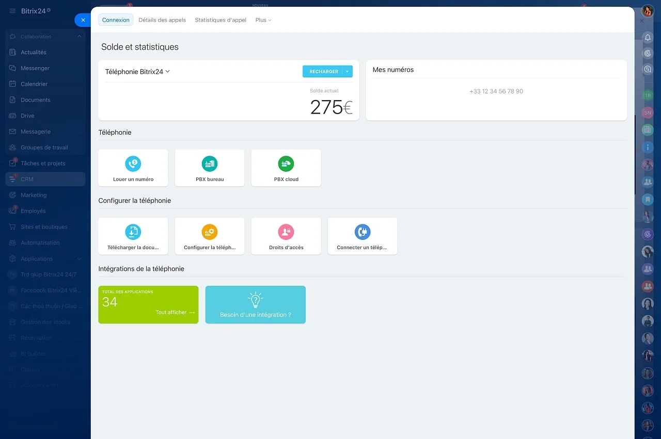The height and width of the screenshot is (439, 661).
Task: Close the telephony slider with blue X
Action: pyautogui.click(x=83, y=20)
